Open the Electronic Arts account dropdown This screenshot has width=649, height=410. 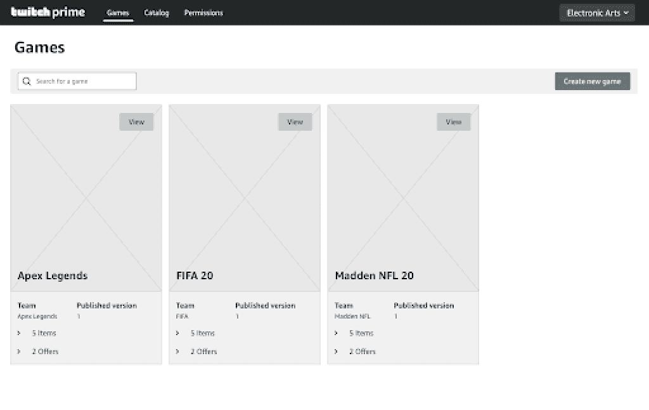tap(597, 13)
